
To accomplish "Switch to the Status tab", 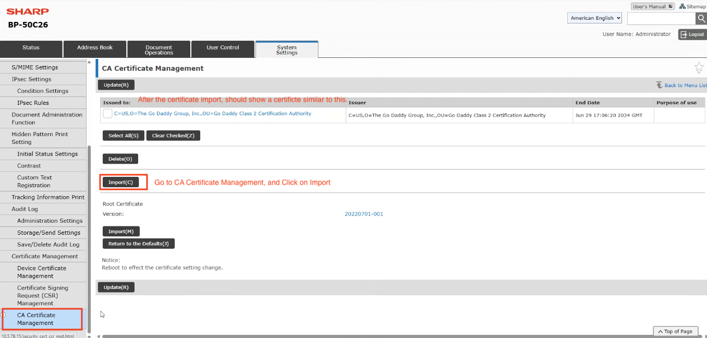I will [x=31, y=49].
